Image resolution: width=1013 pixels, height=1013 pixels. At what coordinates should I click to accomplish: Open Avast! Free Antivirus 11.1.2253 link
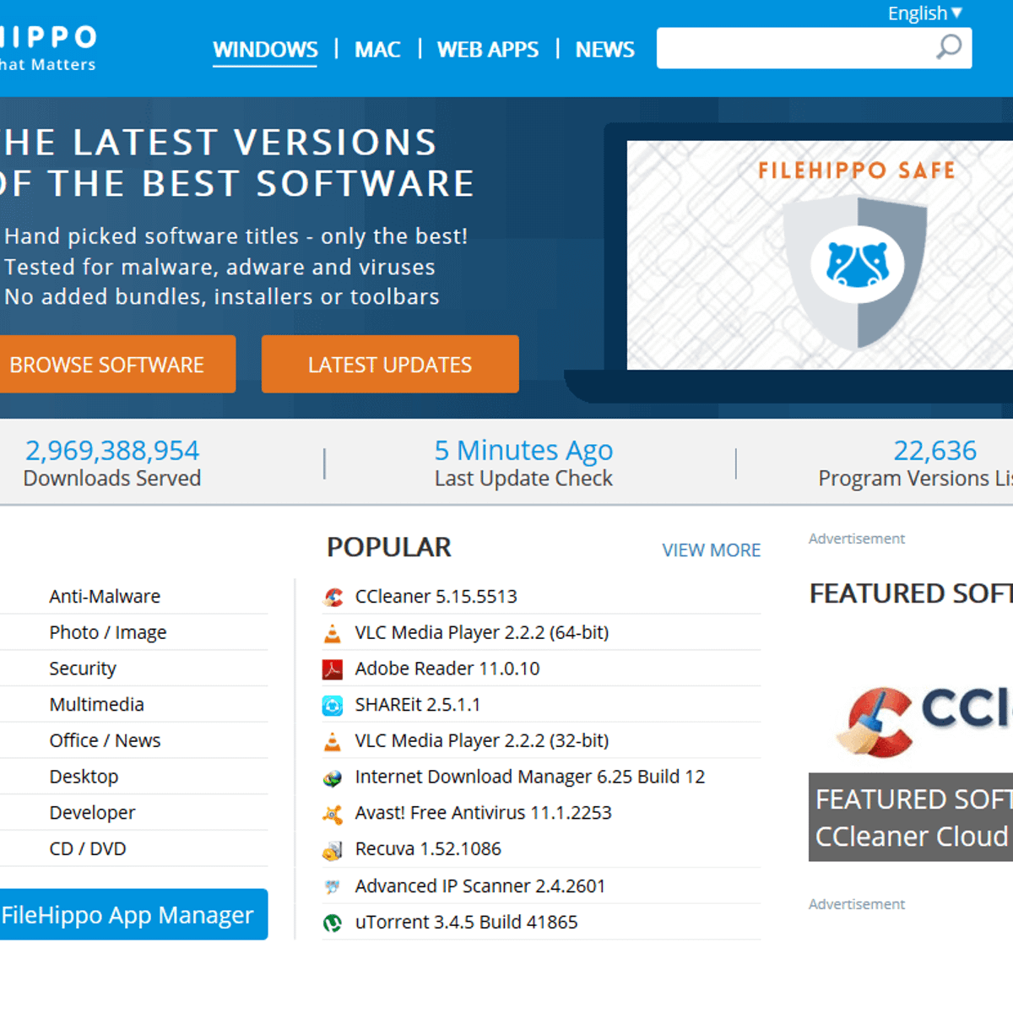[484, 813]
